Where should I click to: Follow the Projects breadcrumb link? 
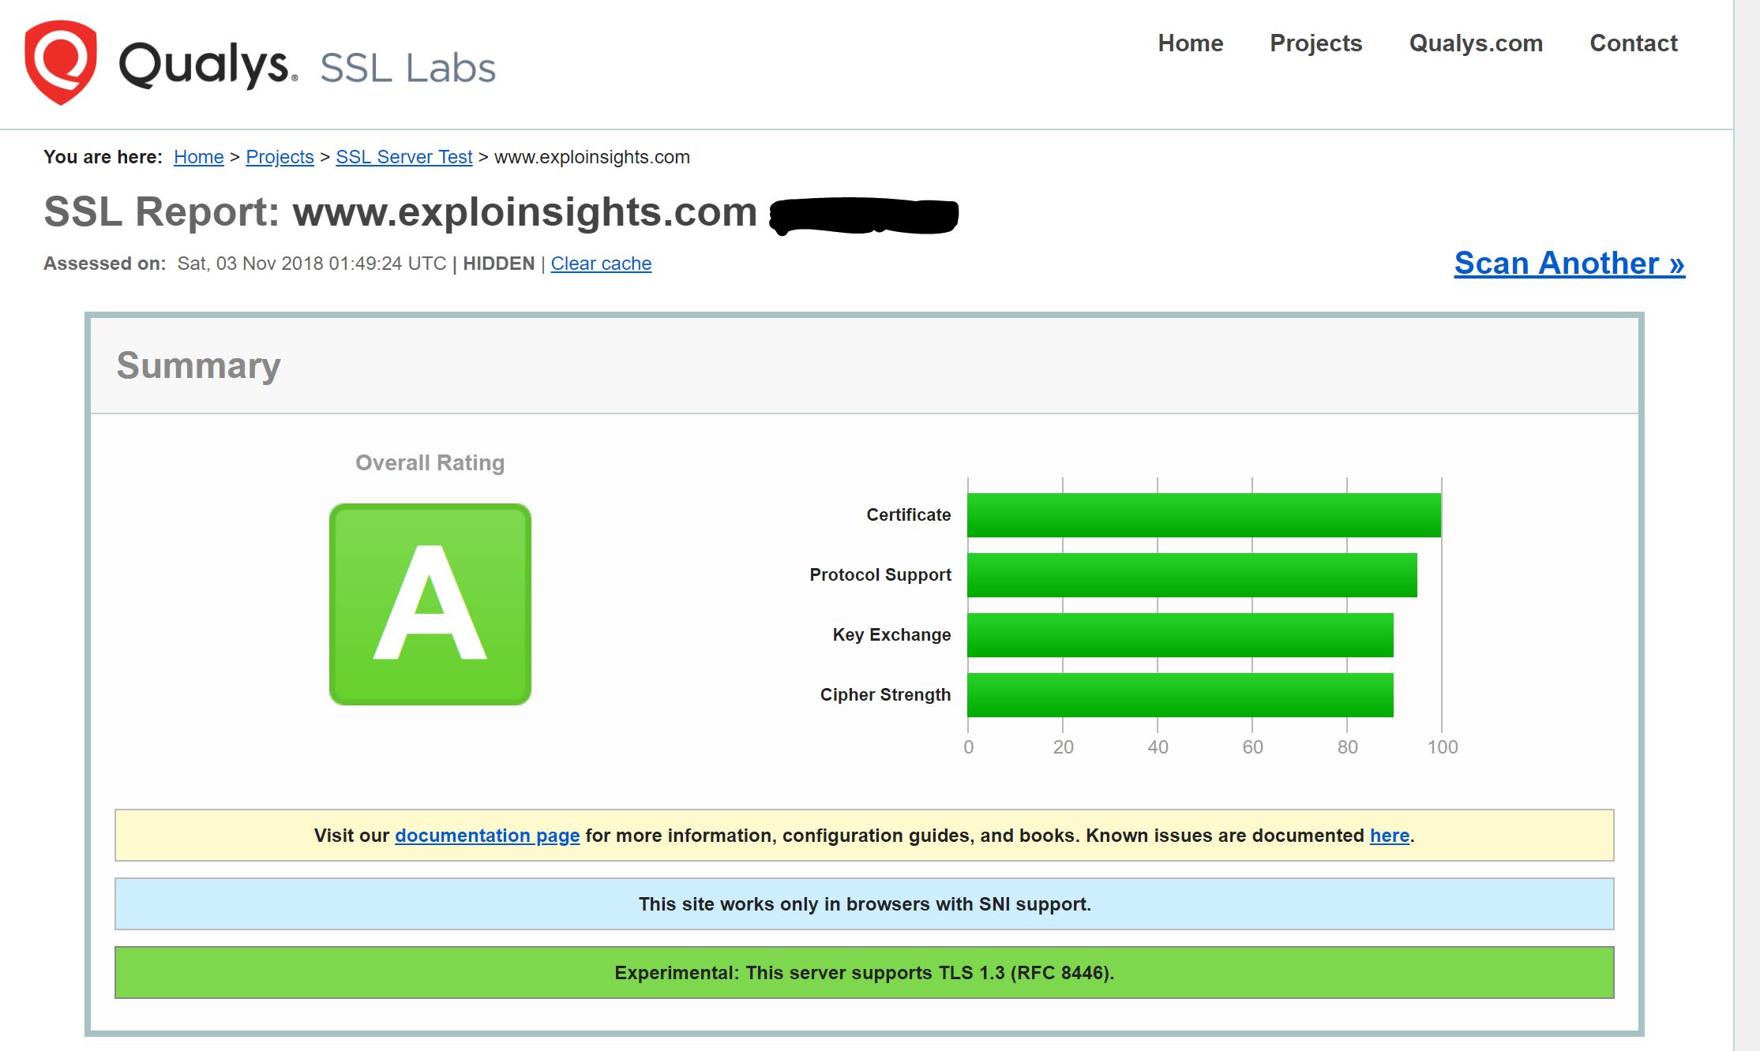pyautogui.click(x=280, y=157)
